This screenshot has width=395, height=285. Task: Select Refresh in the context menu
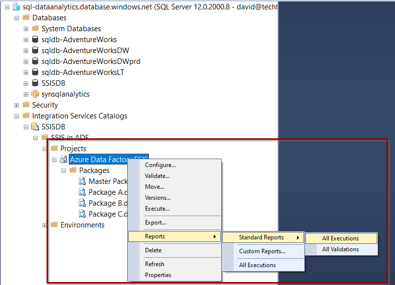point(175,264)
